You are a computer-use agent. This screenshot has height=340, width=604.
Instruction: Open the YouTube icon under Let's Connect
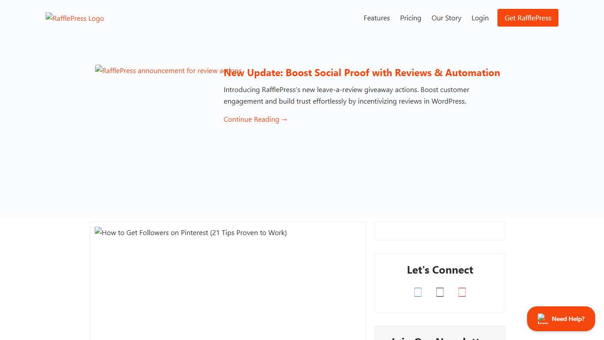tap(462, 292)
